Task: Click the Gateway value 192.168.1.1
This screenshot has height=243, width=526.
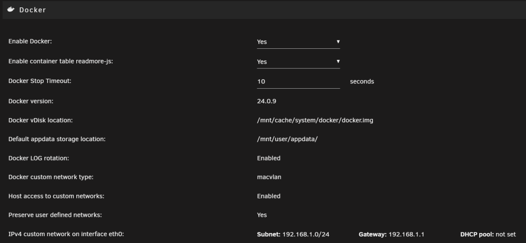Action: coord(406,234)
